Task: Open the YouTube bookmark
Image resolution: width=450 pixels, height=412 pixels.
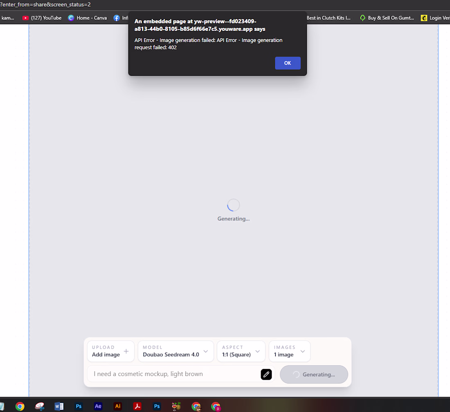Action: coord(42,18)
